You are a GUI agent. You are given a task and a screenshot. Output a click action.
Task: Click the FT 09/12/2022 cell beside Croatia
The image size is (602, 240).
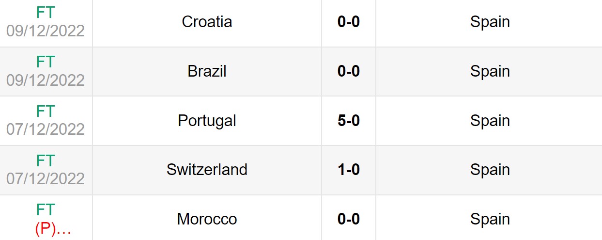coord(46,22)
